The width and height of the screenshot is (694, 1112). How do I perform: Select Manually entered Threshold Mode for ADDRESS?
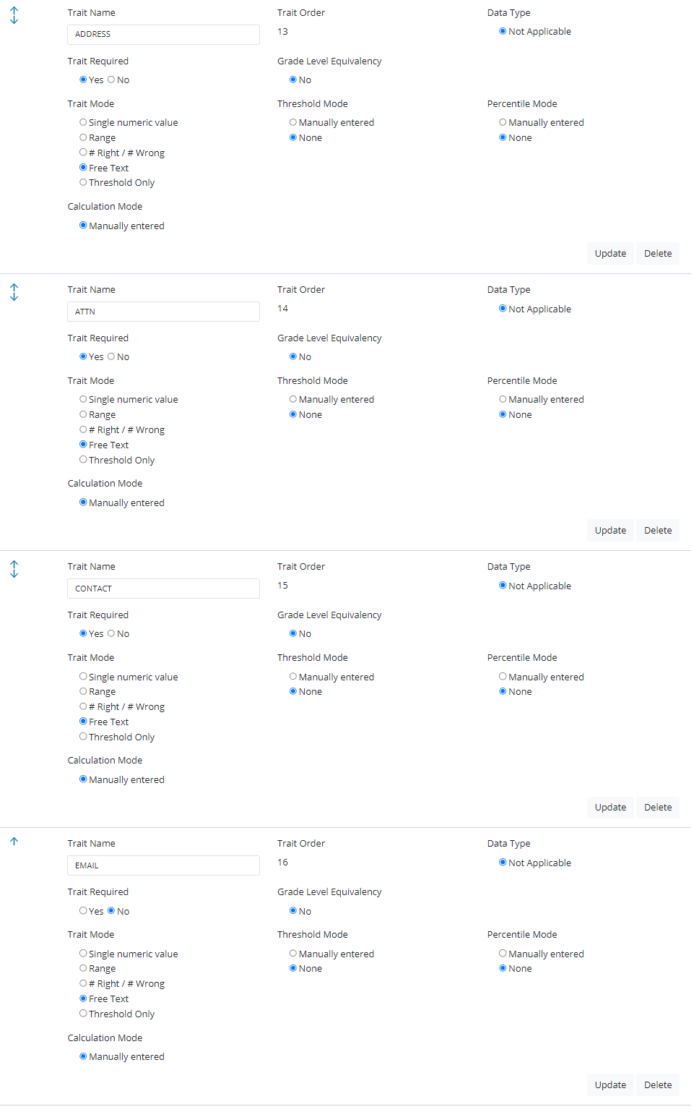[x=293, y=122]
